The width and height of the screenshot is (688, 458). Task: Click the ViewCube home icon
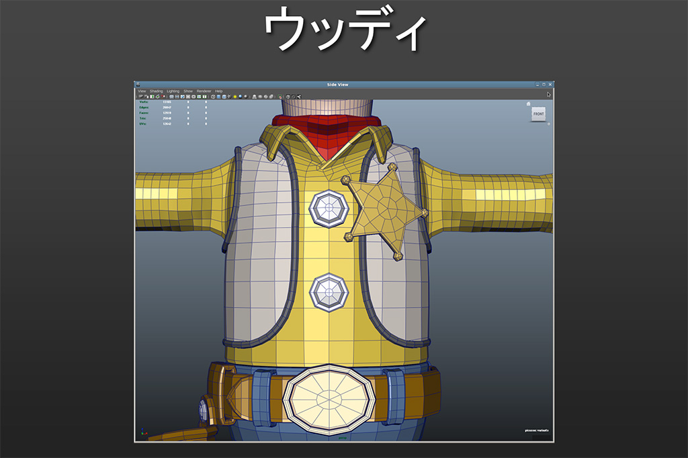(x=528, y=104)
